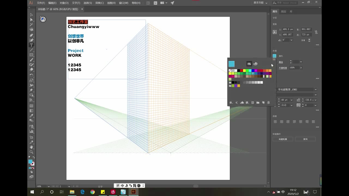The image size is (349, 196).
Task: Open the Swatch Libraries menu icon
Action: 231,102
